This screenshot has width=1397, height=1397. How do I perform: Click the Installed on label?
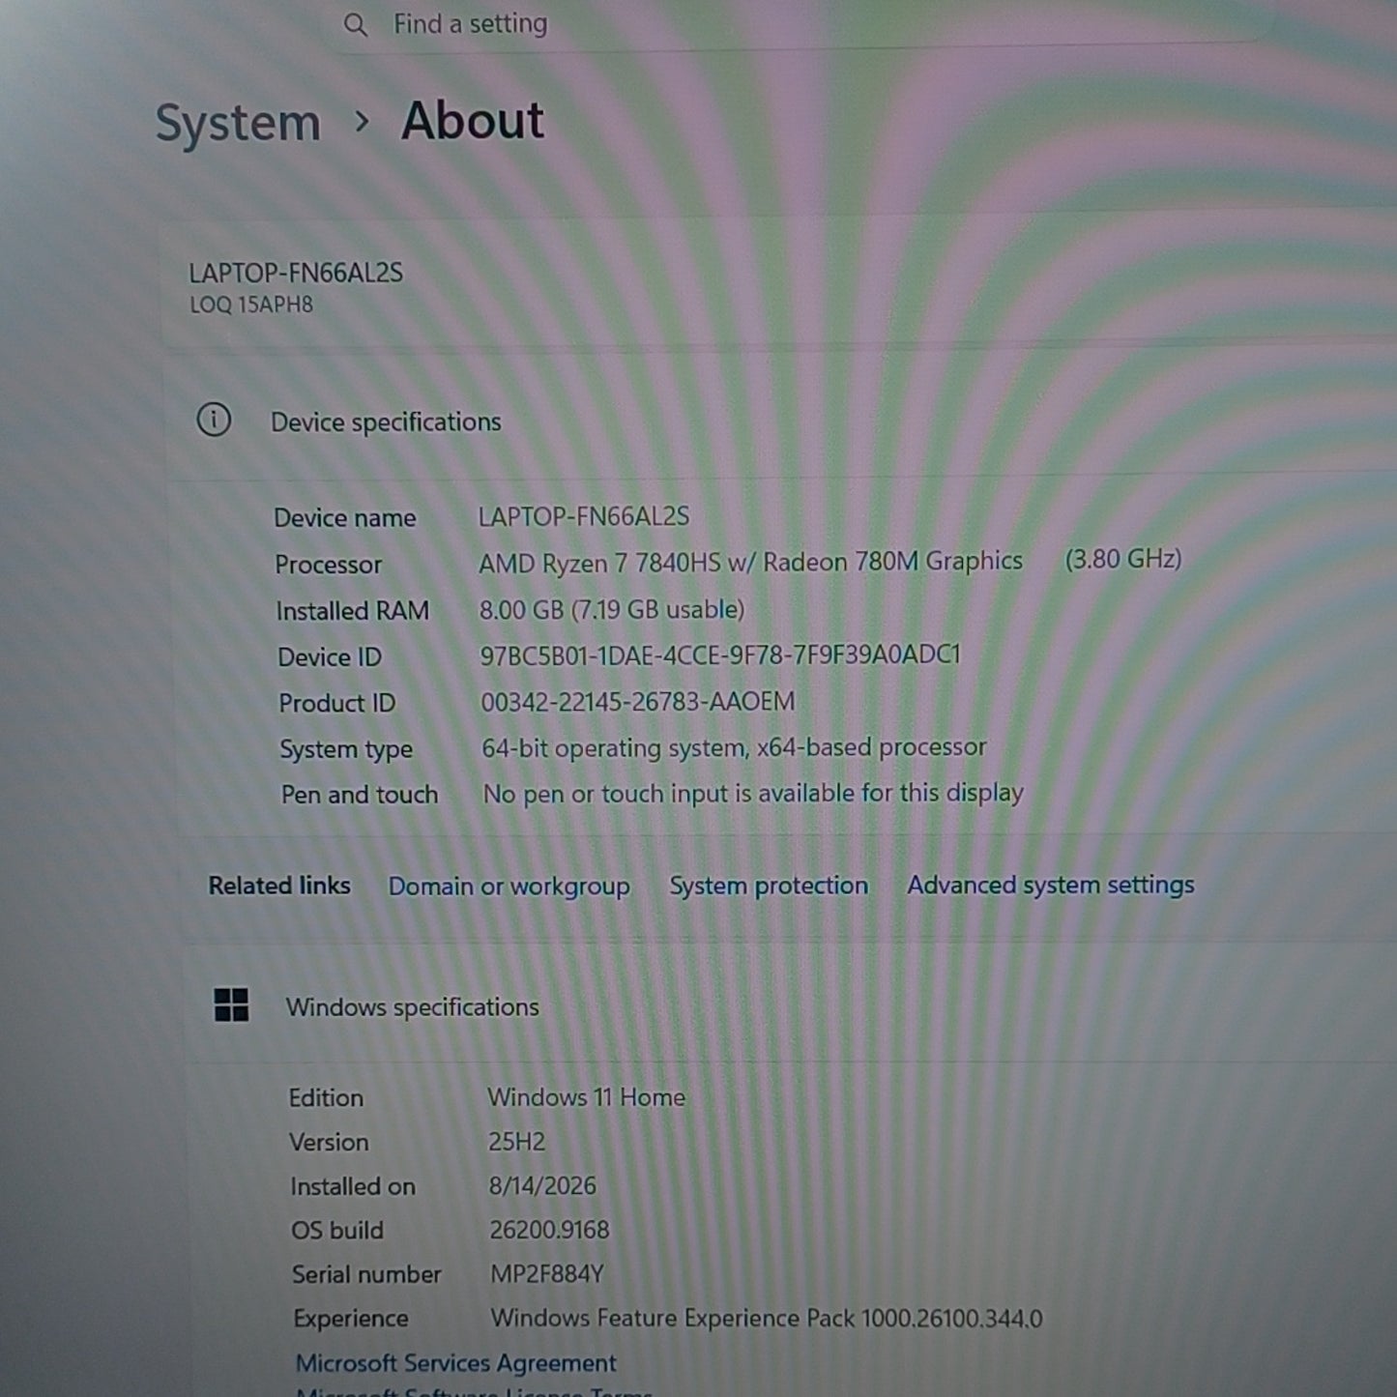tap(353, 1186)
